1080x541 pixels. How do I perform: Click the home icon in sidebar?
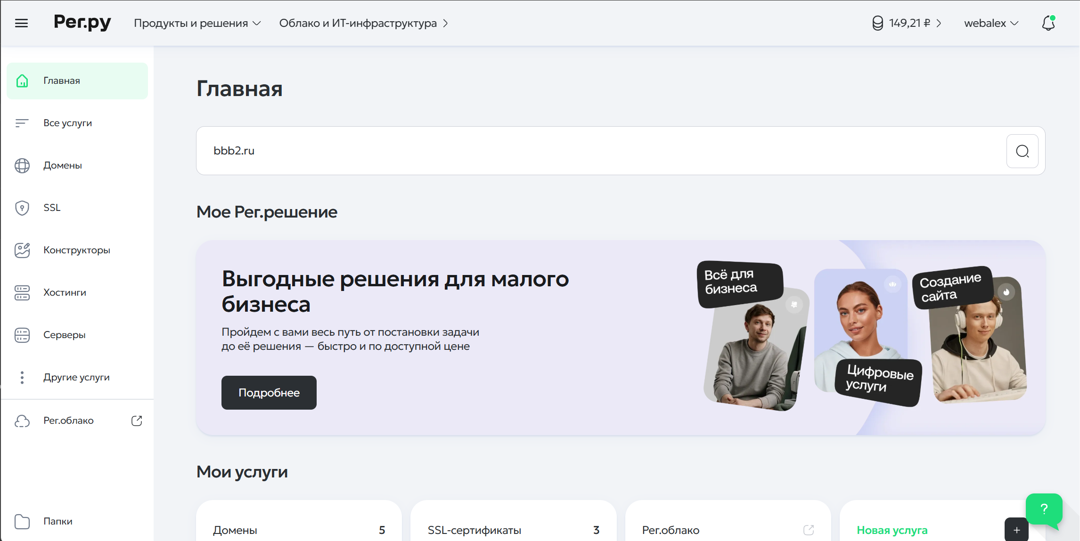click(x=22, y=81)
